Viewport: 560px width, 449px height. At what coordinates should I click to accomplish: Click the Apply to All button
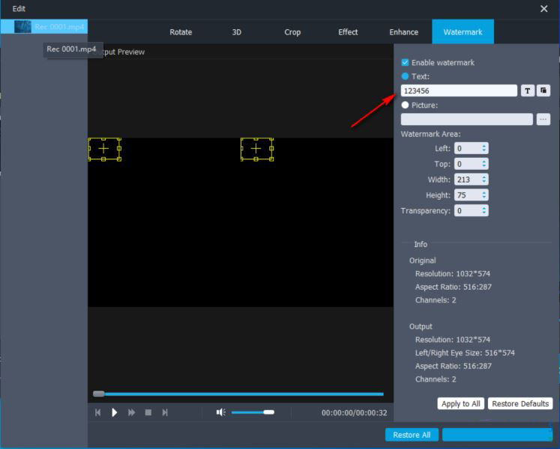461,403
